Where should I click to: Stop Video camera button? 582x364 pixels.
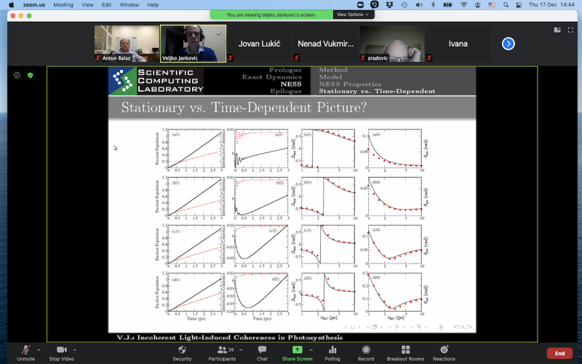(x=62, y=353)
